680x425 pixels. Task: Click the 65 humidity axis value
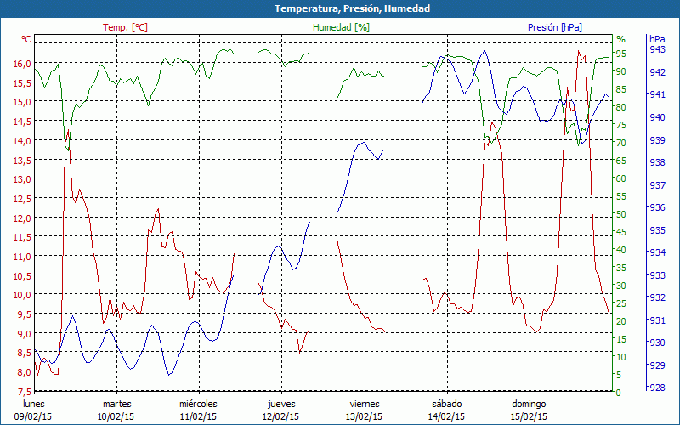[x=621, y=161]
